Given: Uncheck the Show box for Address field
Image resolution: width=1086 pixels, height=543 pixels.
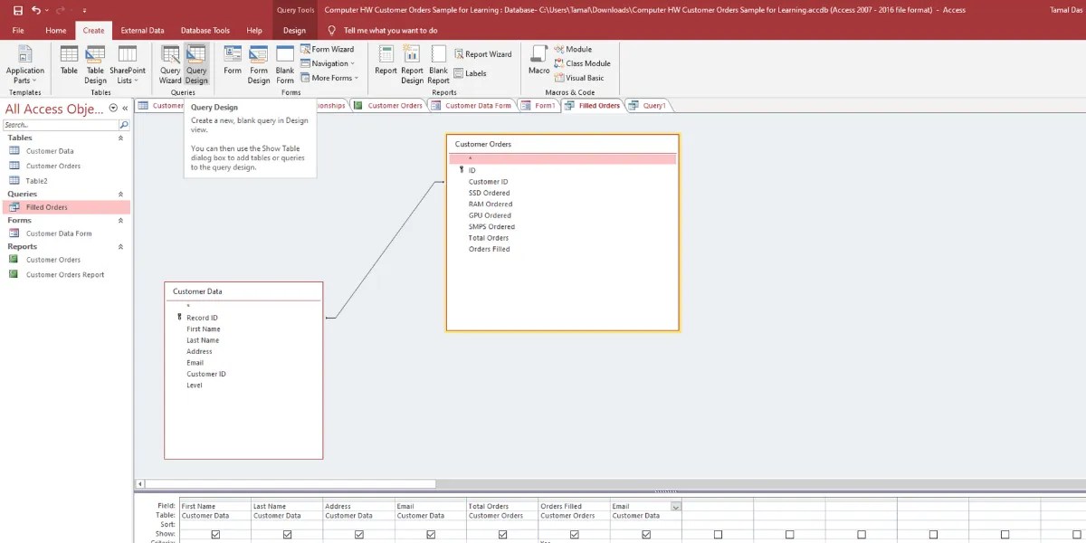Looking at the screenshot, I should pos(358,533).
